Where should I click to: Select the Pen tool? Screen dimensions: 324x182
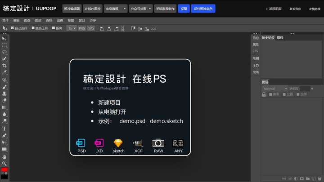[x=4, y=136]
